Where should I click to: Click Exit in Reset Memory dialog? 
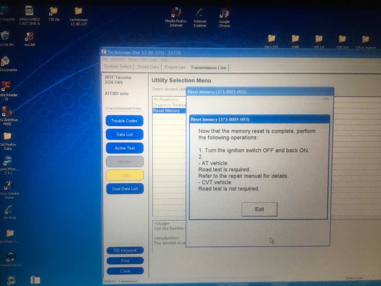tap(259, 209)
